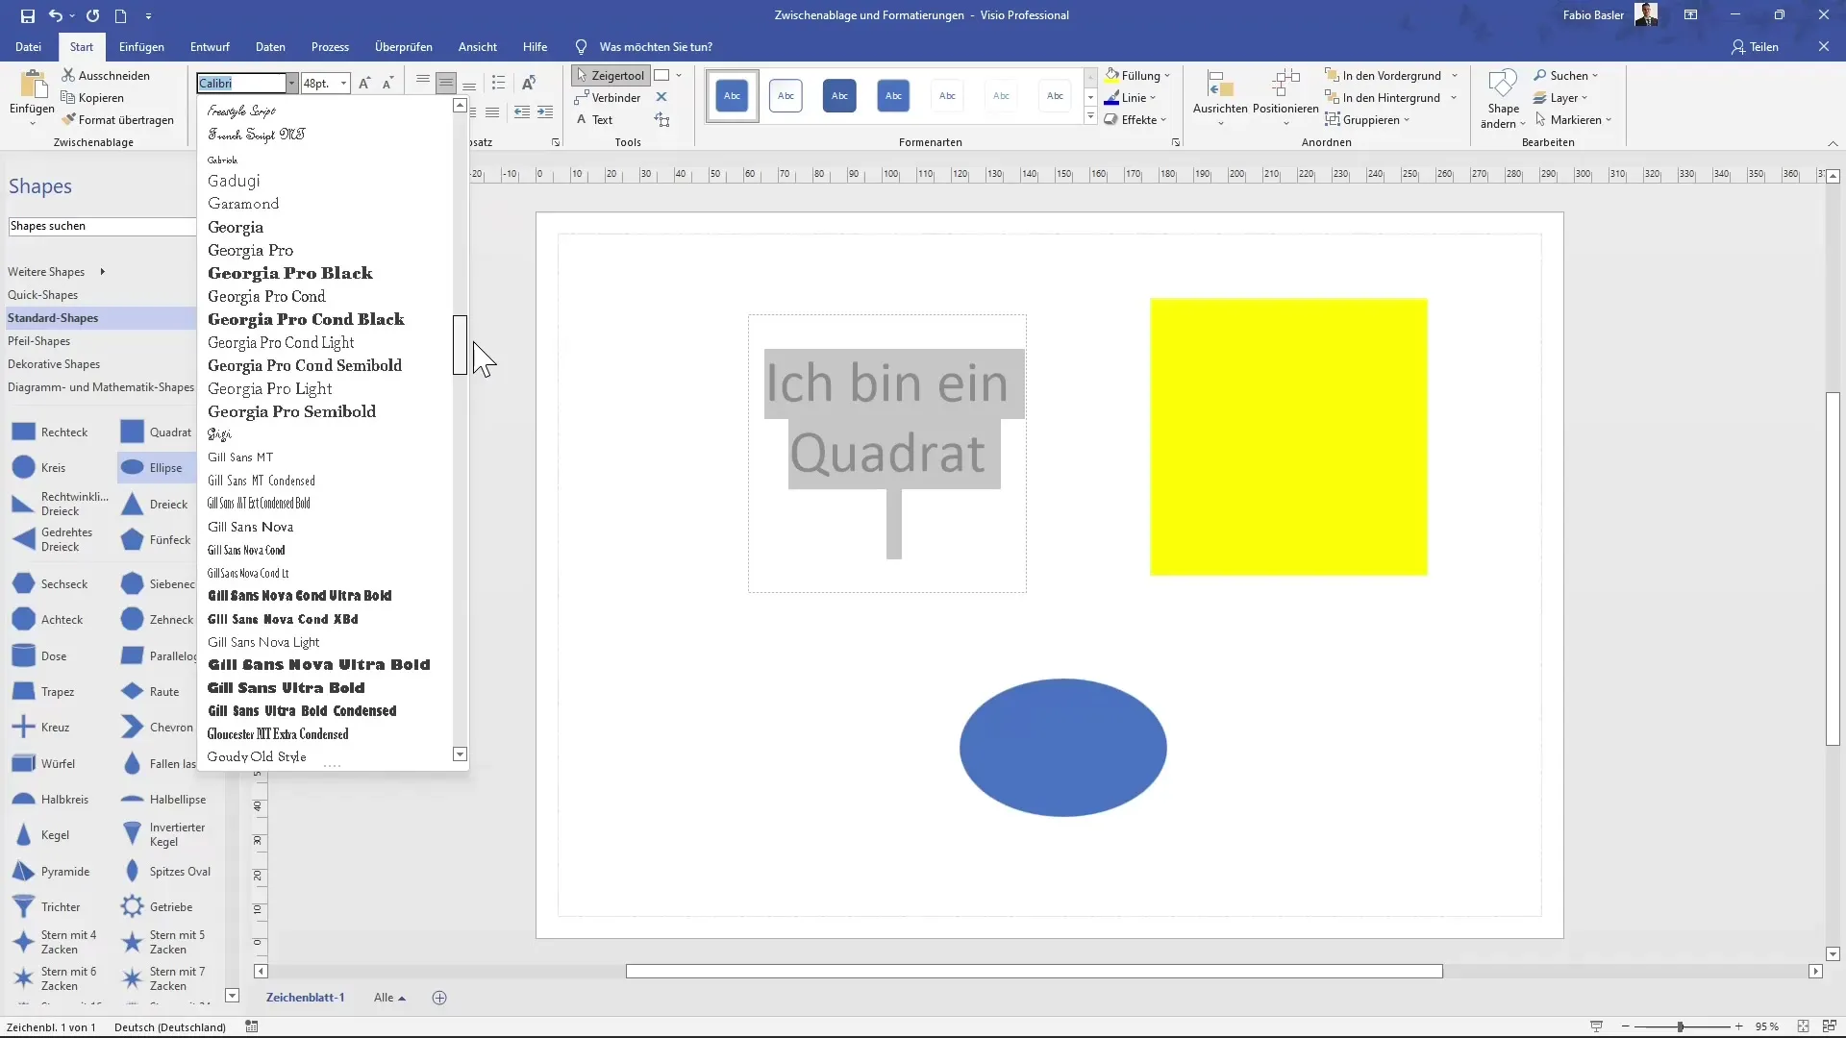Open the Ansicht ribbon tab
This screenshot has height=1038, width=1846.
coord(478,46)
